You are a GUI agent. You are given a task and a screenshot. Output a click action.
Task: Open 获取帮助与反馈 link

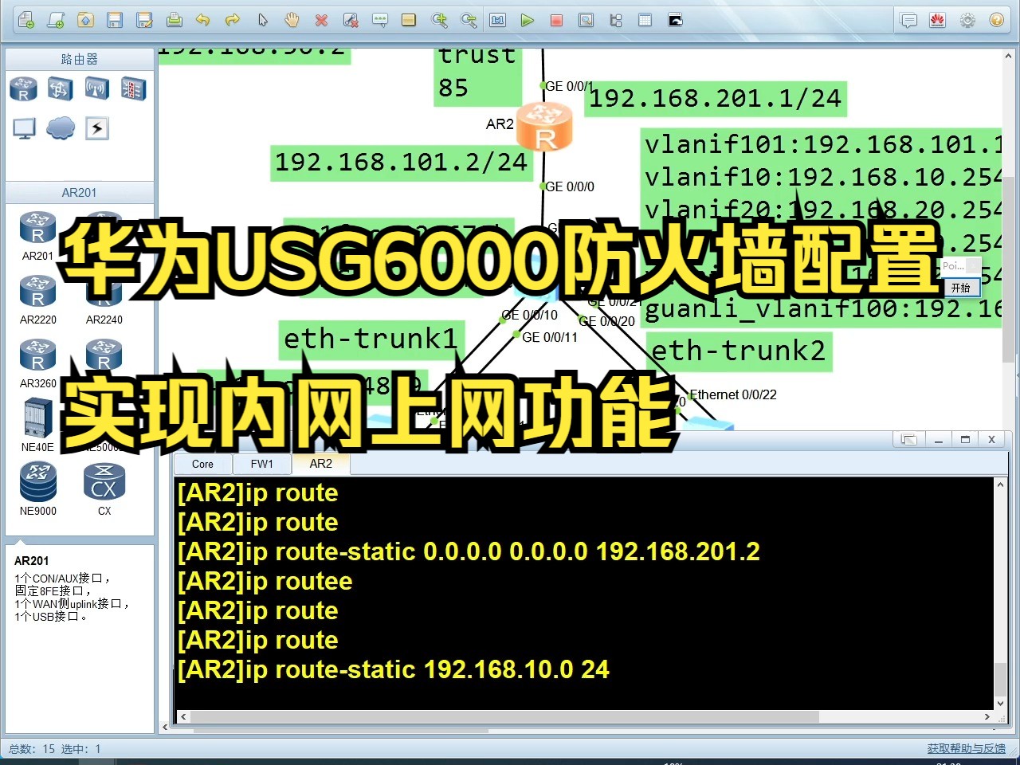[966, 748]
